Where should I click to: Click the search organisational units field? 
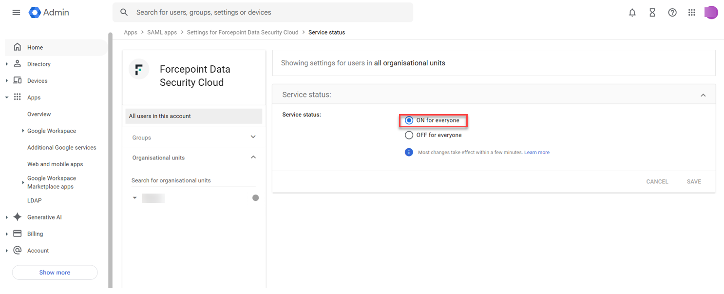point(193,180)
